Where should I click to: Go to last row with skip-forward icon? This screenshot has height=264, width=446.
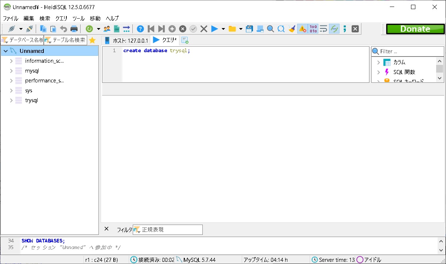[x=162, y=29]
